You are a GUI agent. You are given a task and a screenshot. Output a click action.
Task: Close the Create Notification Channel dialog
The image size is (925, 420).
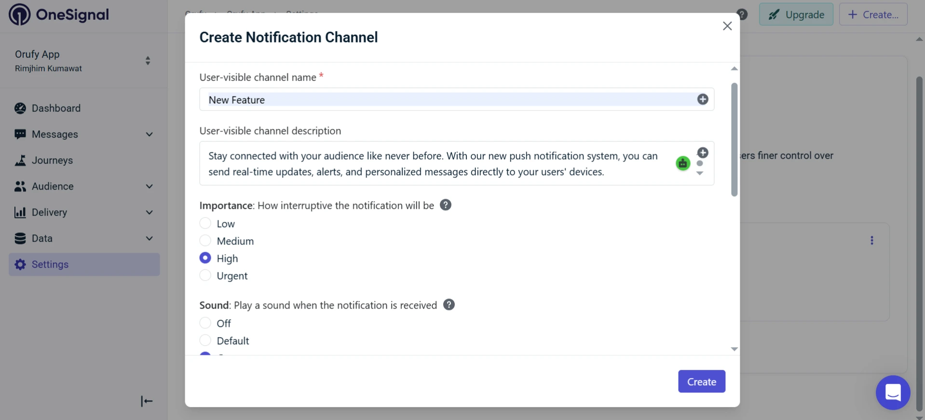(x=727, y=26)
